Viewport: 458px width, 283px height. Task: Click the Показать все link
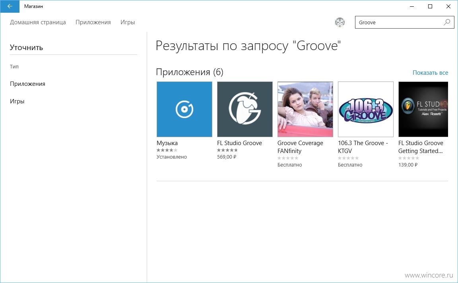(430, 73)
